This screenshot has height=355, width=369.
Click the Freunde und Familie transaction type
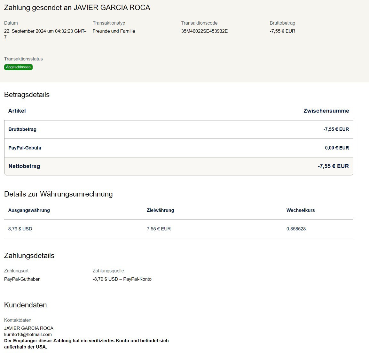coord(114,31)
